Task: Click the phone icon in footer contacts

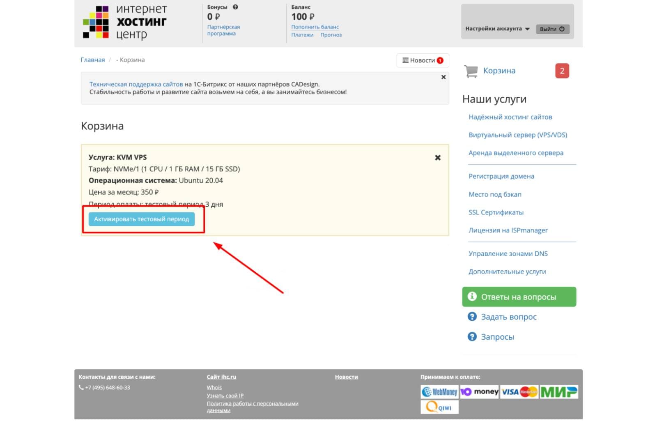Action: point(81,387)
